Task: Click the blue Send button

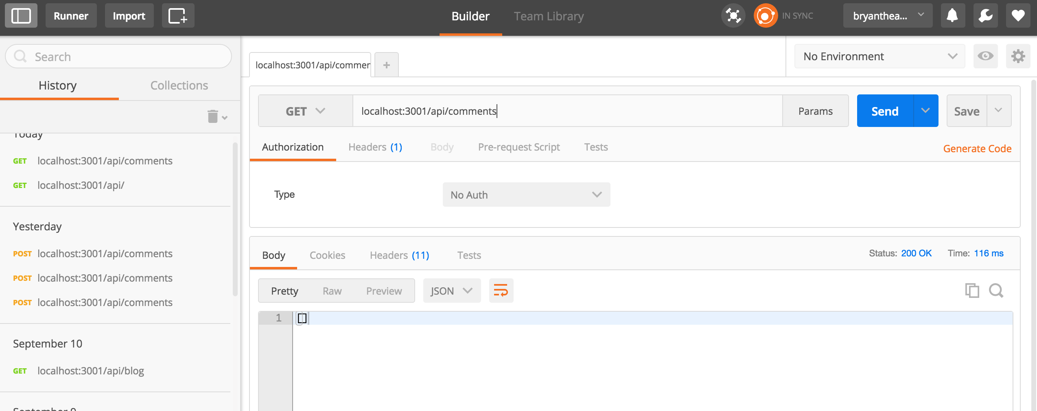Action: click(885, 111)
